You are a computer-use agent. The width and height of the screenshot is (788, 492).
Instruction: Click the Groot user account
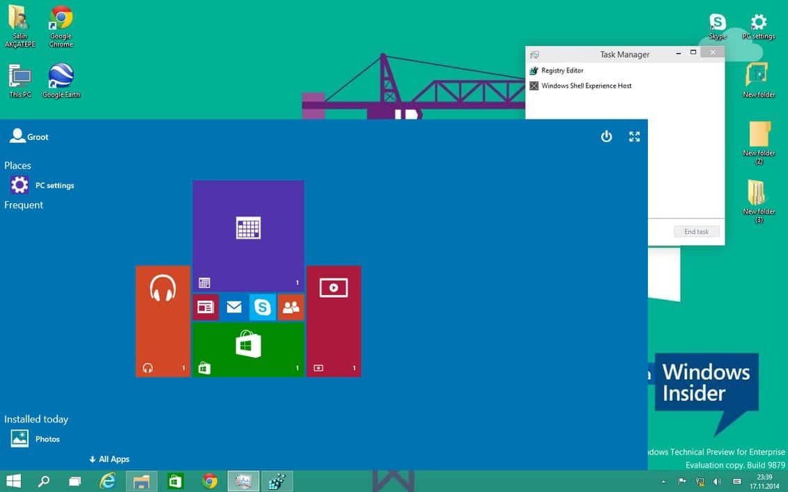29,136
